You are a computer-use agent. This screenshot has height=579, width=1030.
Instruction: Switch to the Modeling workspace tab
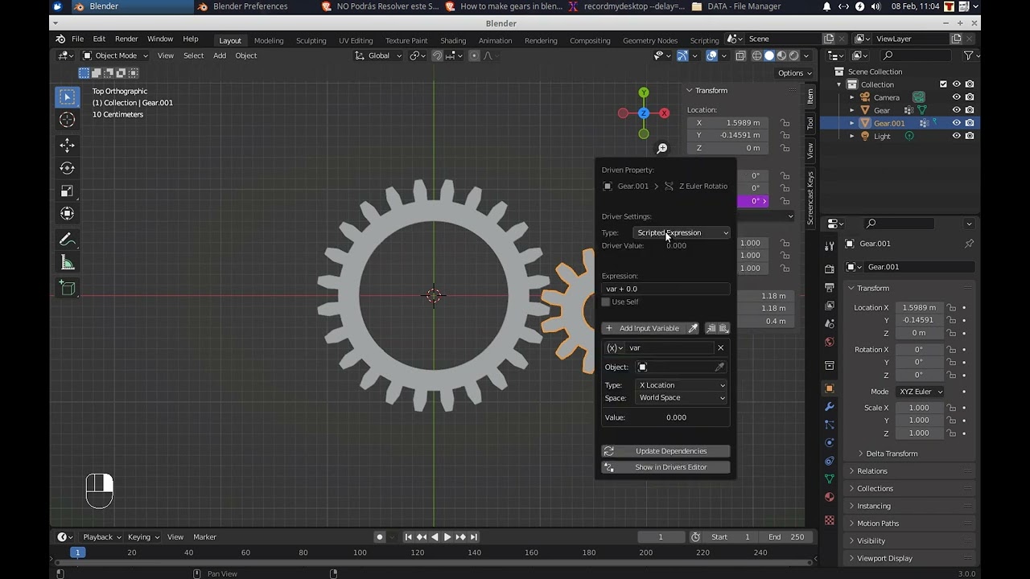(269, 40)
